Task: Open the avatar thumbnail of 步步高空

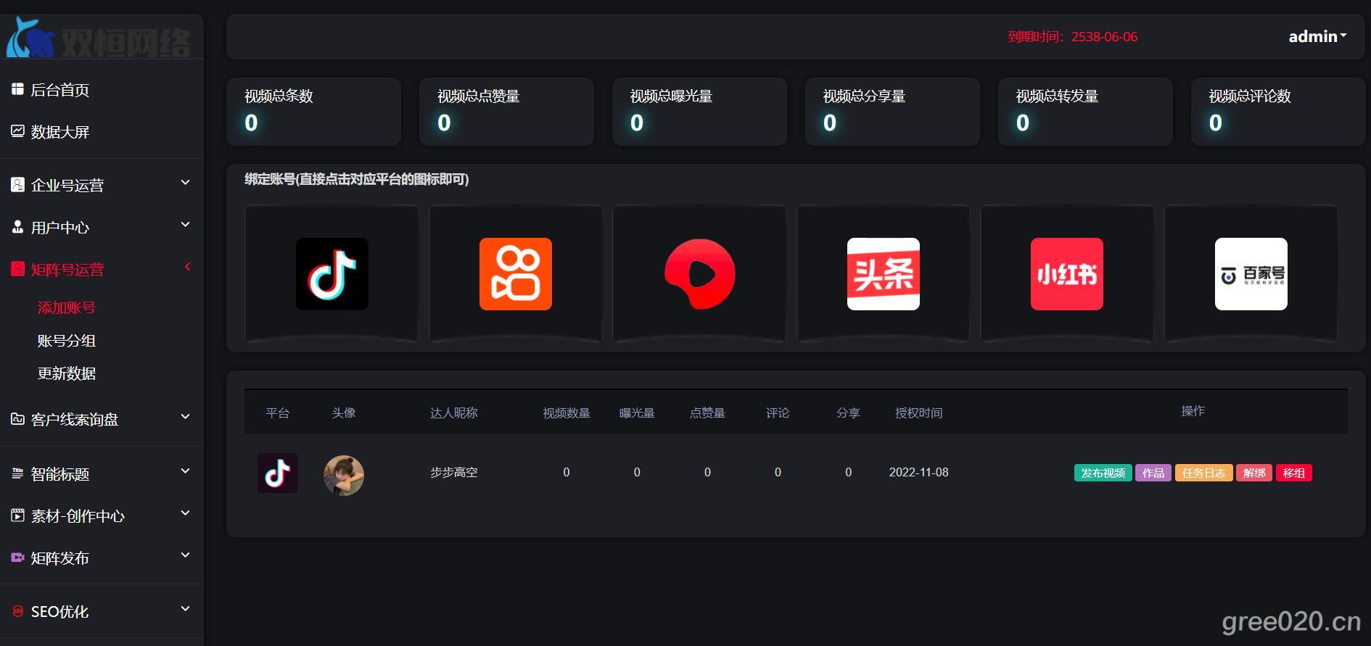Action: (x=343, y=475)
